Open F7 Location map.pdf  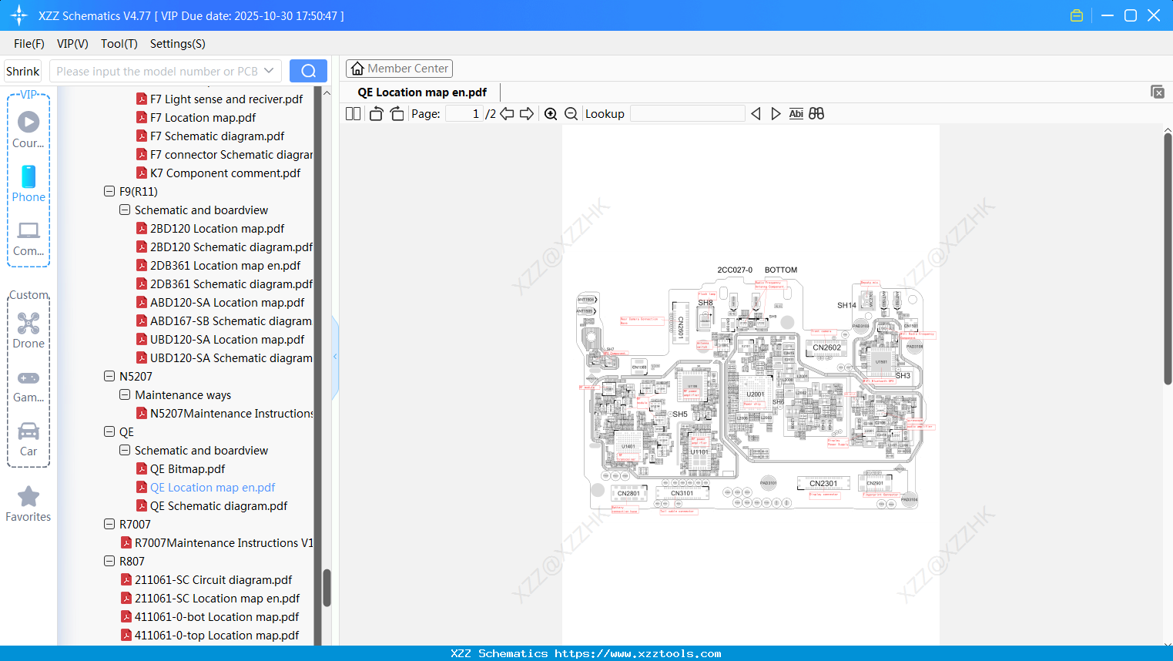[x=196, y=117]
